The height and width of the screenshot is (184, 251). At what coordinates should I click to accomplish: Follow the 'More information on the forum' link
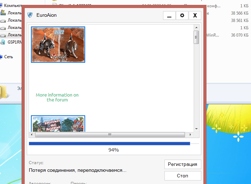click(x=57, y=97)
